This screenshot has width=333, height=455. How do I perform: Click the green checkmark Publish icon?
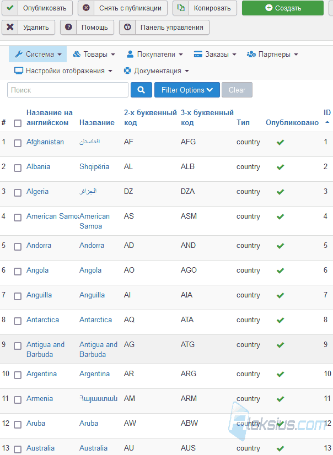(x=10, y=8)
